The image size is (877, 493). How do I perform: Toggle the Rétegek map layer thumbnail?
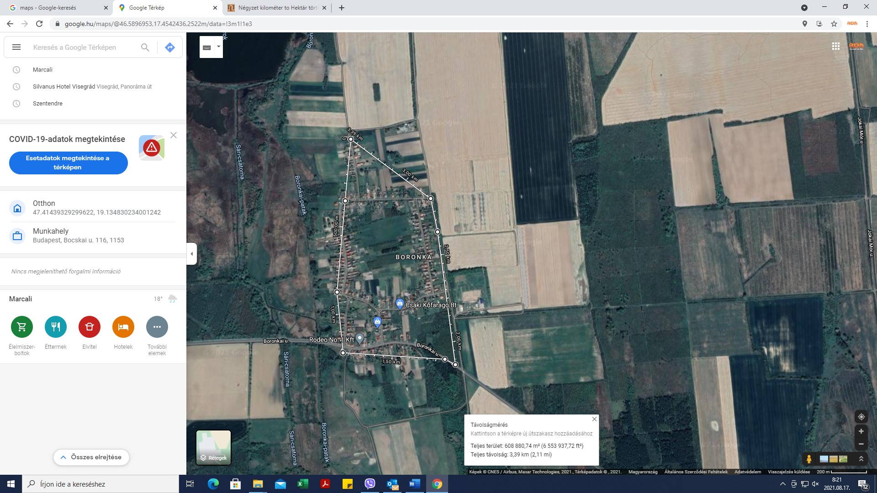point(213,447)
